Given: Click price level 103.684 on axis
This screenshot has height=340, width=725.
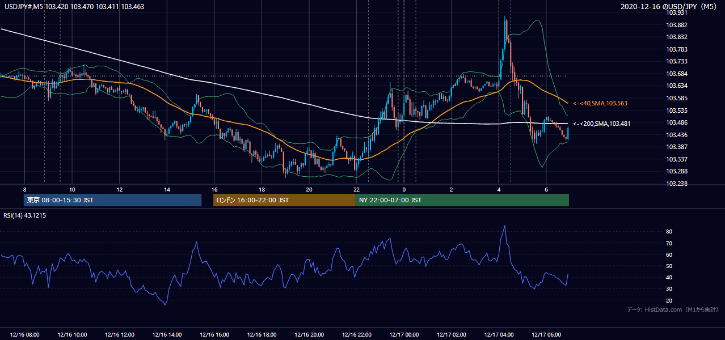Looking at the screenshot, I should click(677, 74).
